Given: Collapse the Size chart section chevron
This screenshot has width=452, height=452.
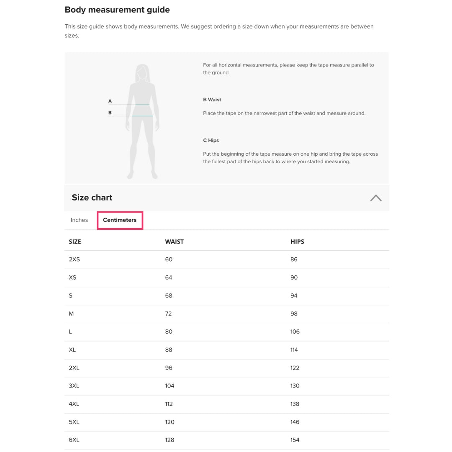Looking at the screenshot, I should 375,198.
